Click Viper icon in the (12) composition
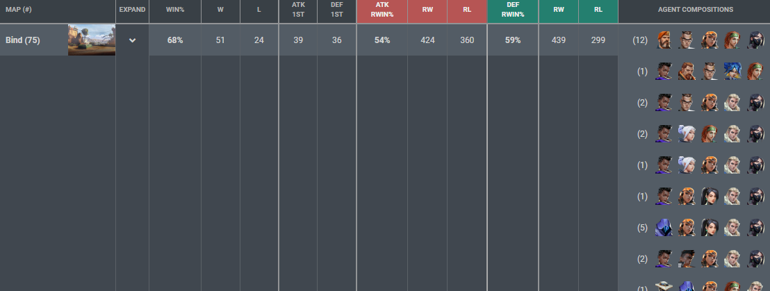 (755, 40)
